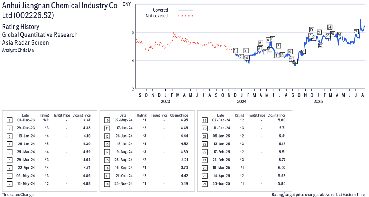Select closing price 4.88
This screenshot has width=369, height=197.
click(x=87, y=183)
